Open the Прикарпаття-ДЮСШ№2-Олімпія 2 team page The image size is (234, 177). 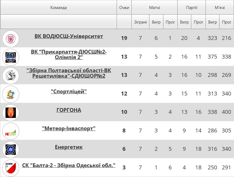point(69,54)
